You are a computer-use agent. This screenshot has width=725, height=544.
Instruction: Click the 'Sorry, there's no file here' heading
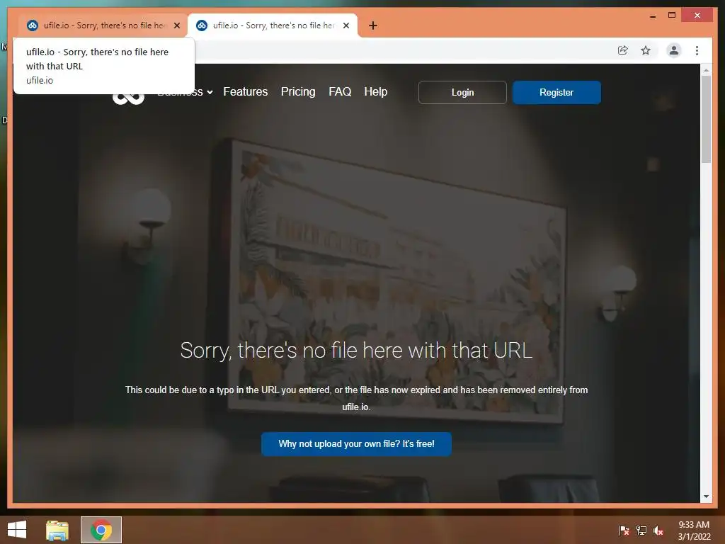356,350
